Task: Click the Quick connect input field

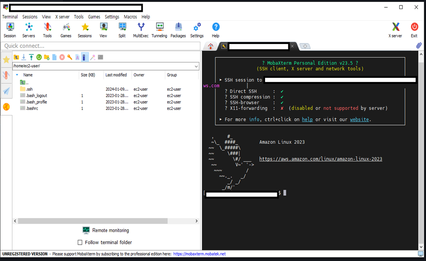Action: click(101, 46)
